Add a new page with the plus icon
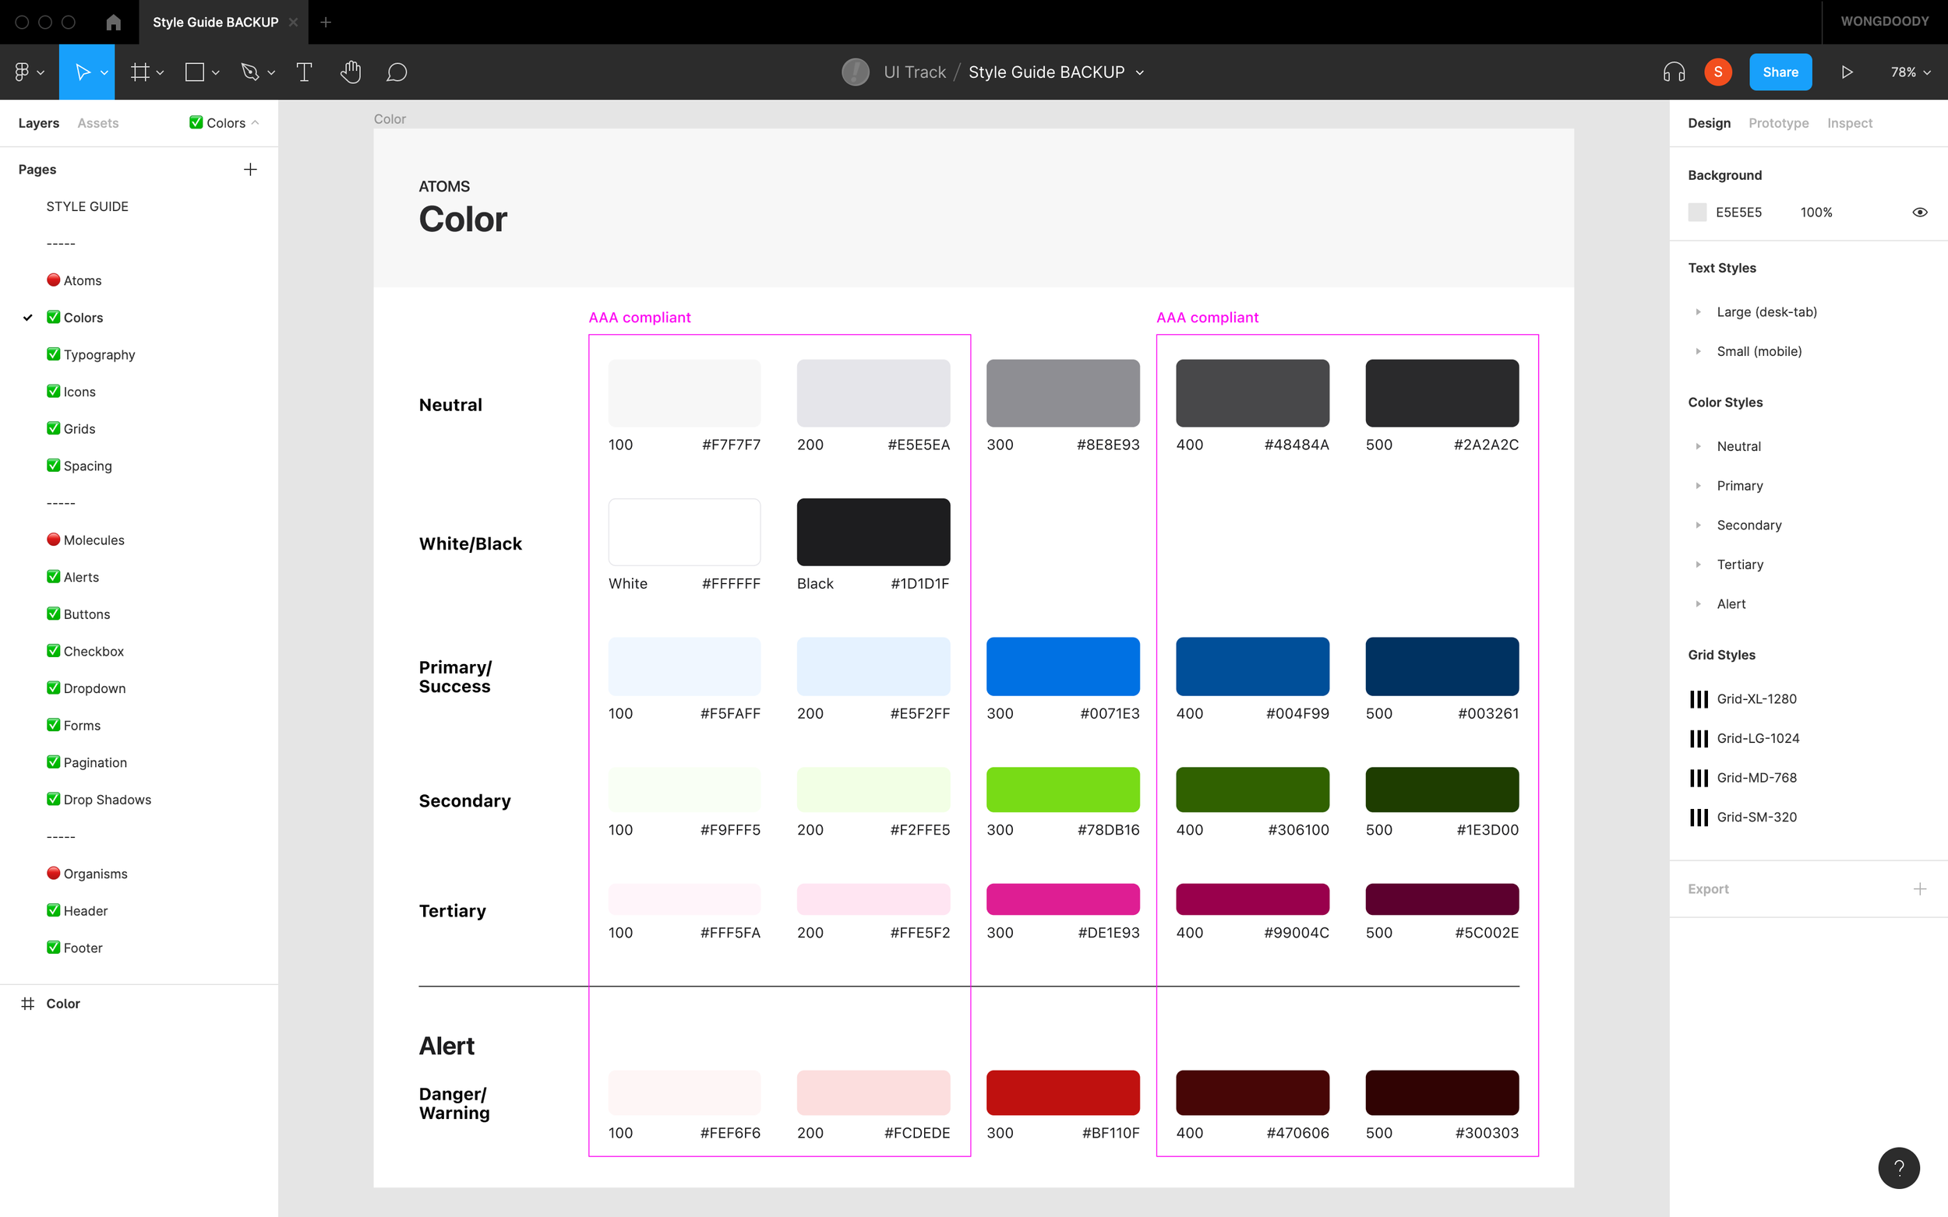This screenshot has width=1948, height=1217. point(250,169)
